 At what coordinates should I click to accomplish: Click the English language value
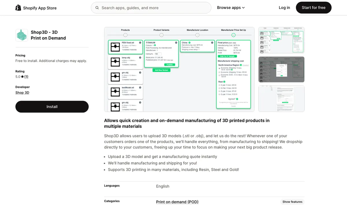click(x=163, y=186)
